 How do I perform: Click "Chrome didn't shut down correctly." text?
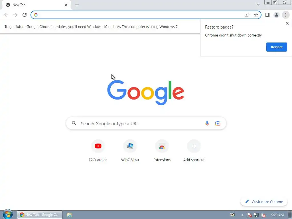click(x=234, y=35)
